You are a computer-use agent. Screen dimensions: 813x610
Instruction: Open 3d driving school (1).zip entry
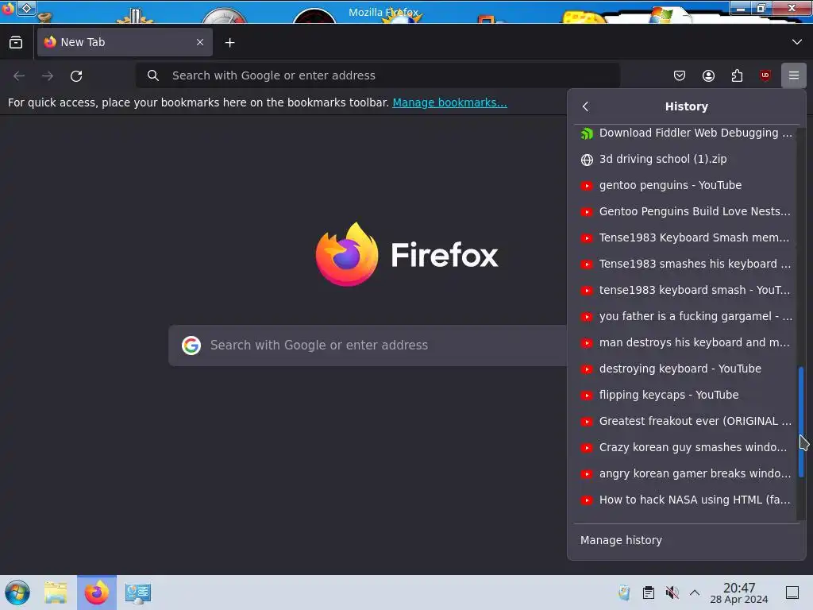[x=685, y=159]
